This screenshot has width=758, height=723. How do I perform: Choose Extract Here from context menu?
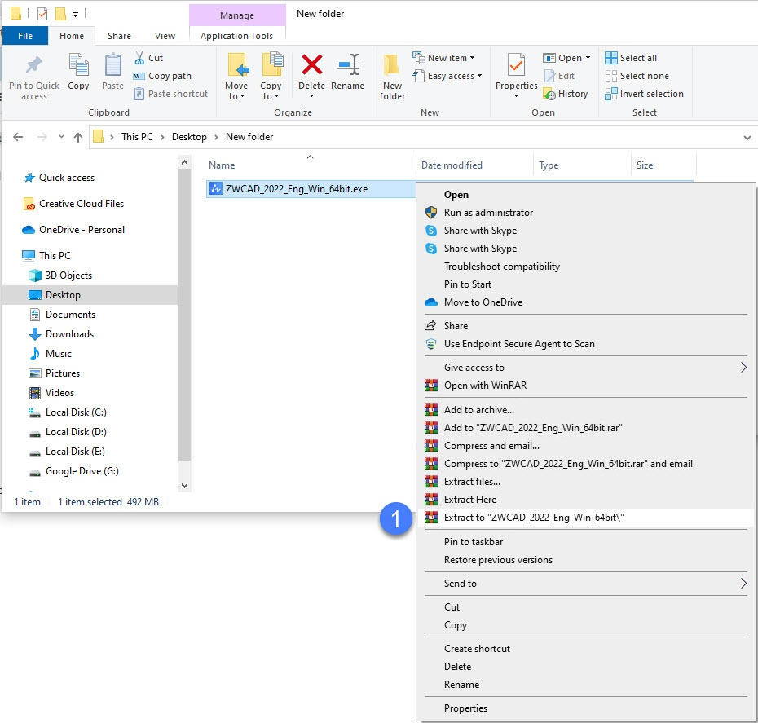pyautogui.click(x=586, y=500)
